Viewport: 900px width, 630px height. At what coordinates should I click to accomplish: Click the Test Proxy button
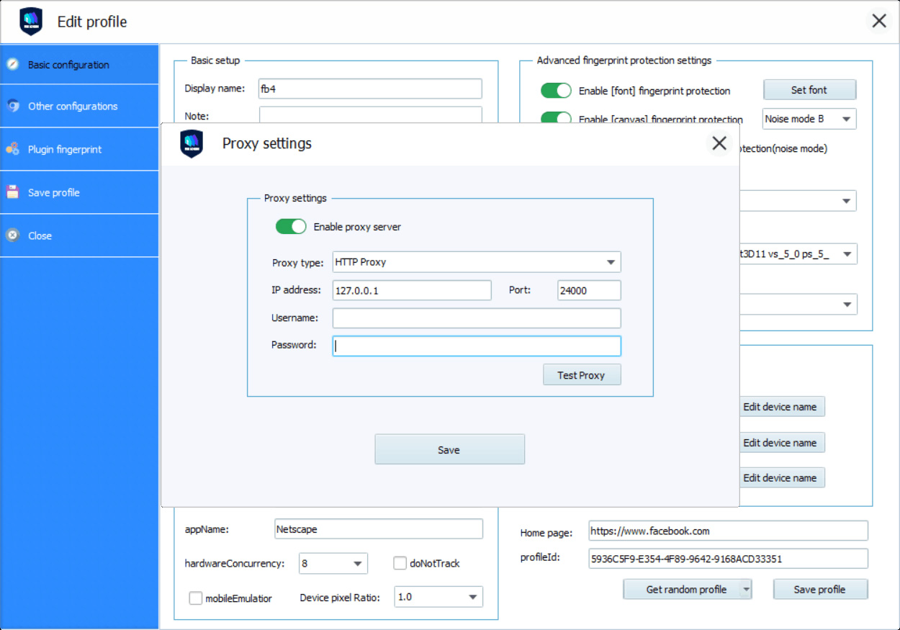582,375
